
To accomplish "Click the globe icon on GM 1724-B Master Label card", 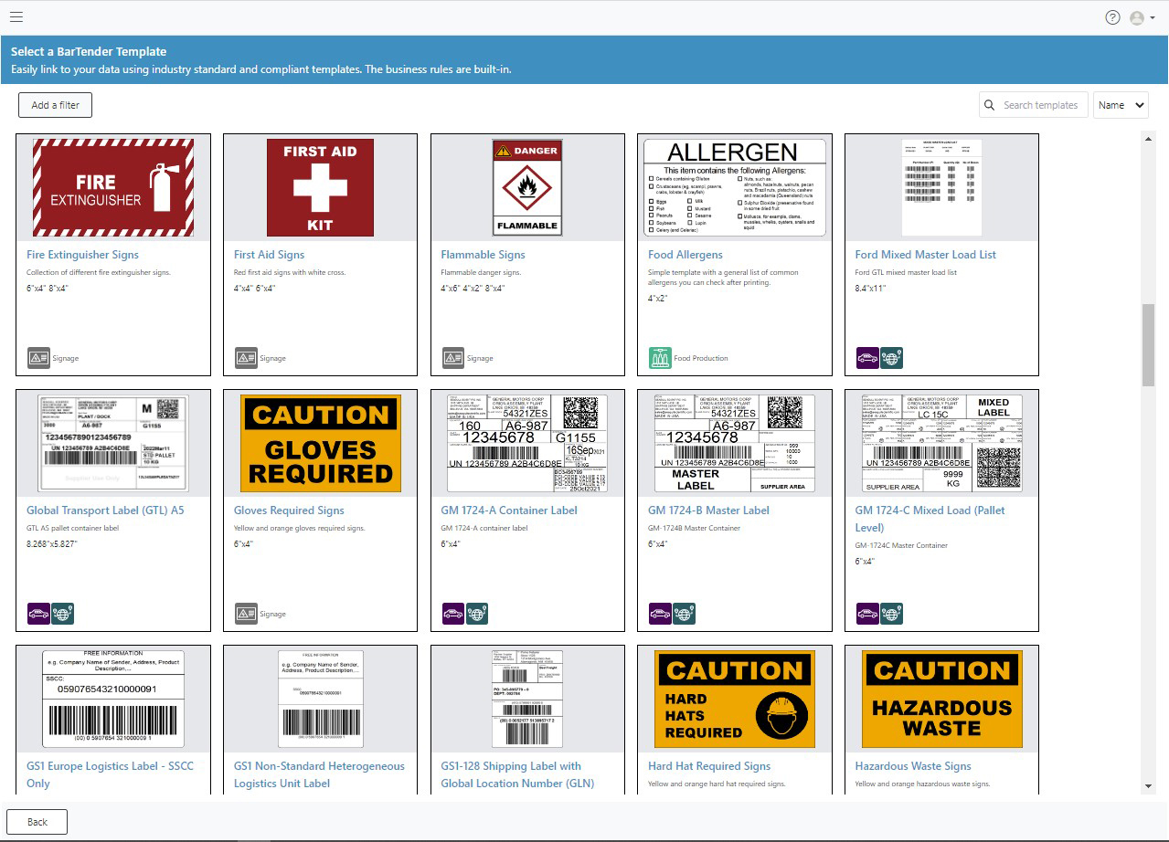I will (683, 614).
